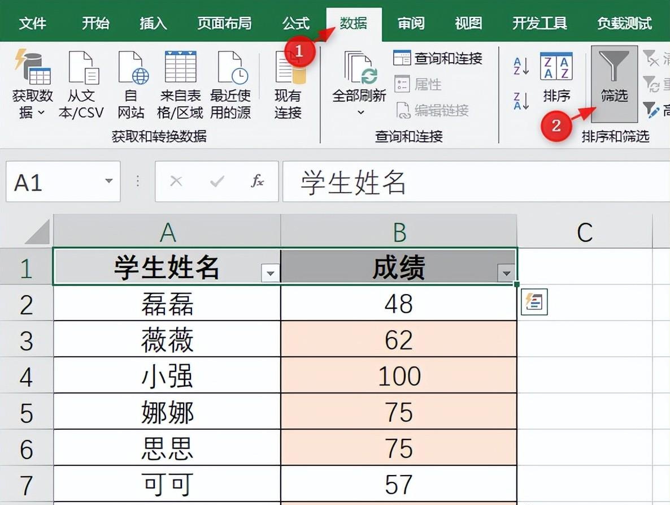Open the 成绩 filter dropdown

[506, 273]
